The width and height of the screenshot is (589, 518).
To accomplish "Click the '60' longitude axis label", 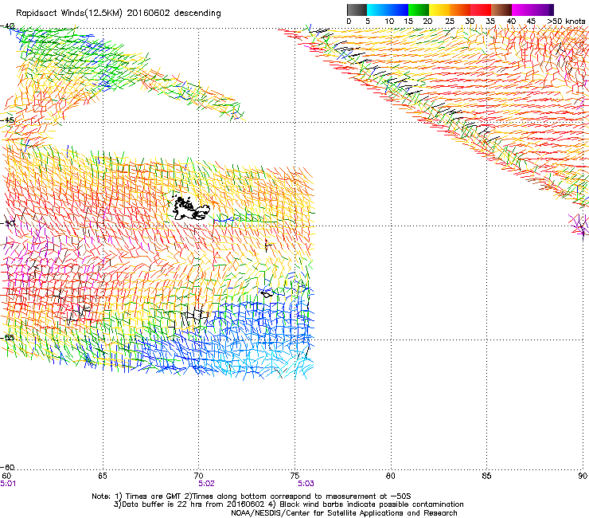I will 6,476.
